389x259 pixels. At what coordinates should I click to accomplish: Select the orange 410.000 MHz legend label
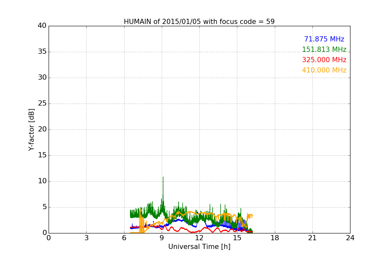(324, 70)
